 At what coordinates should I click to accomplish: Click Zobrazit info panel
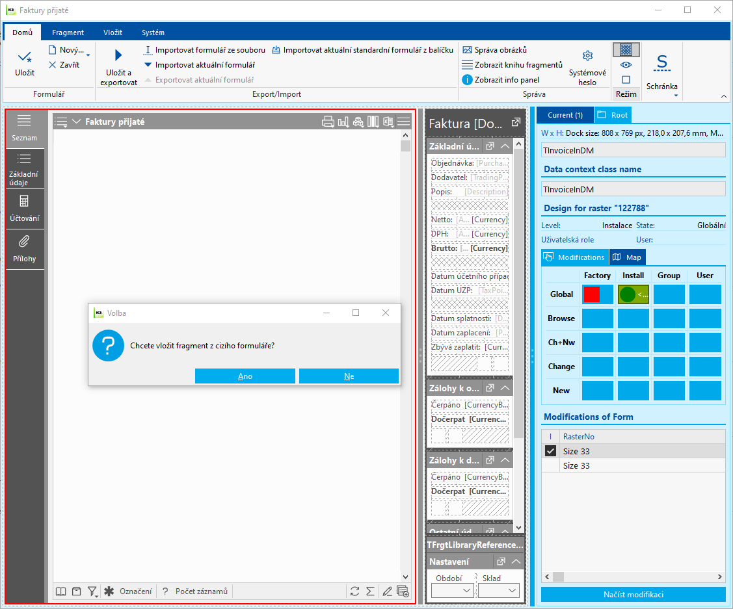(501, 80)
